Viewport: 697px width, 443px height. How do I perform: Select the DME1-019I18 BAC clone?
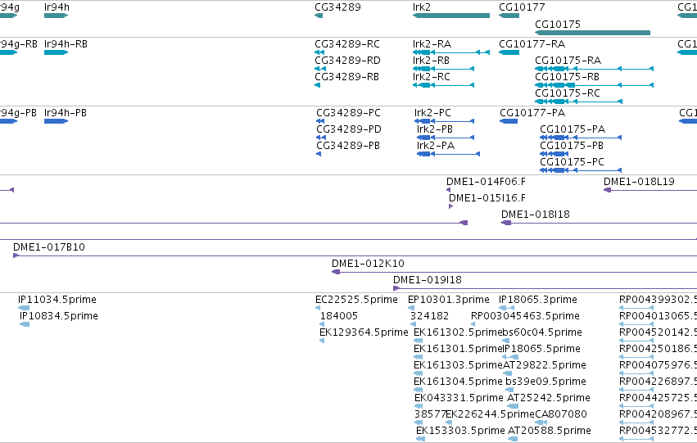[x=545, y=289]
